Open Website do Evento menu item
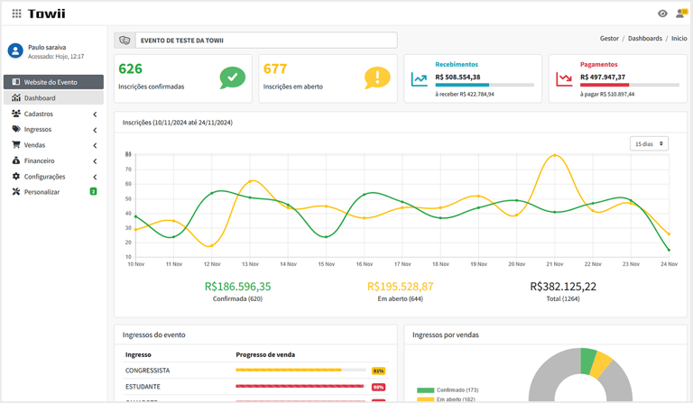 [x=53, y=82]
